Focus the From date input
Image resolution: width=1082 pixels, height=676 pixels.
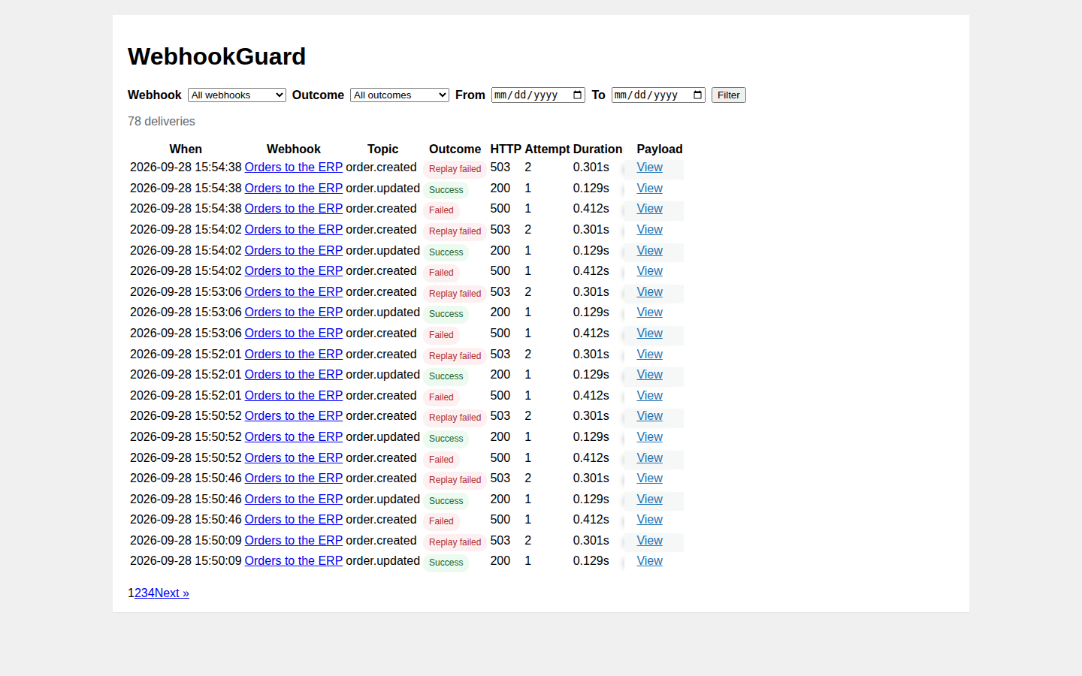538,95
